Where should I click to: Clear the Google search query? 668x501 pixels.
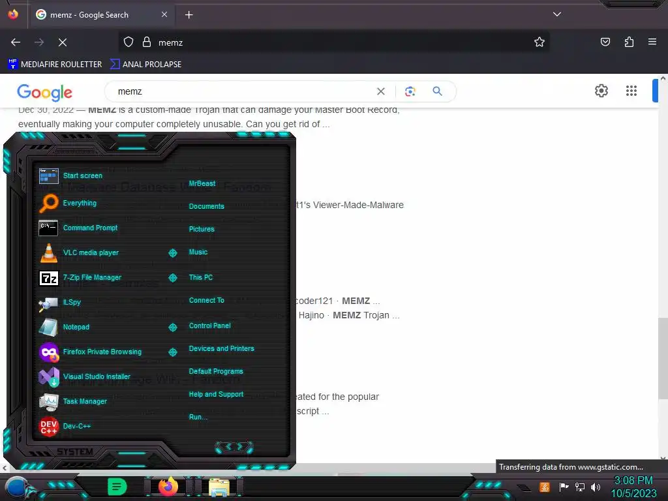pos(381,91)
